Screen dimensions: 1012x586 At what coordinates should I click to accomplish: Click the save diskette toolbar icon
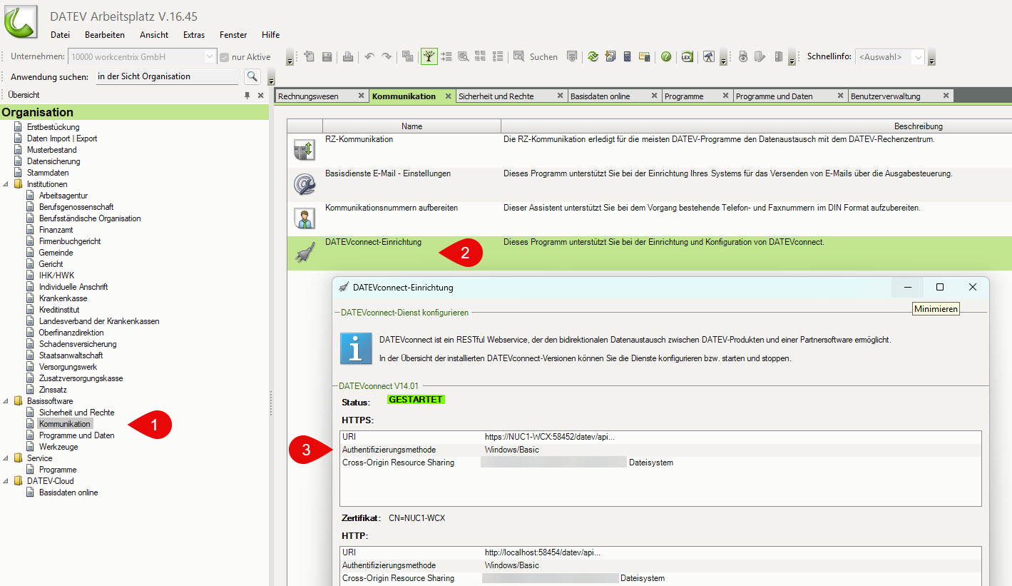coord(327,56)
